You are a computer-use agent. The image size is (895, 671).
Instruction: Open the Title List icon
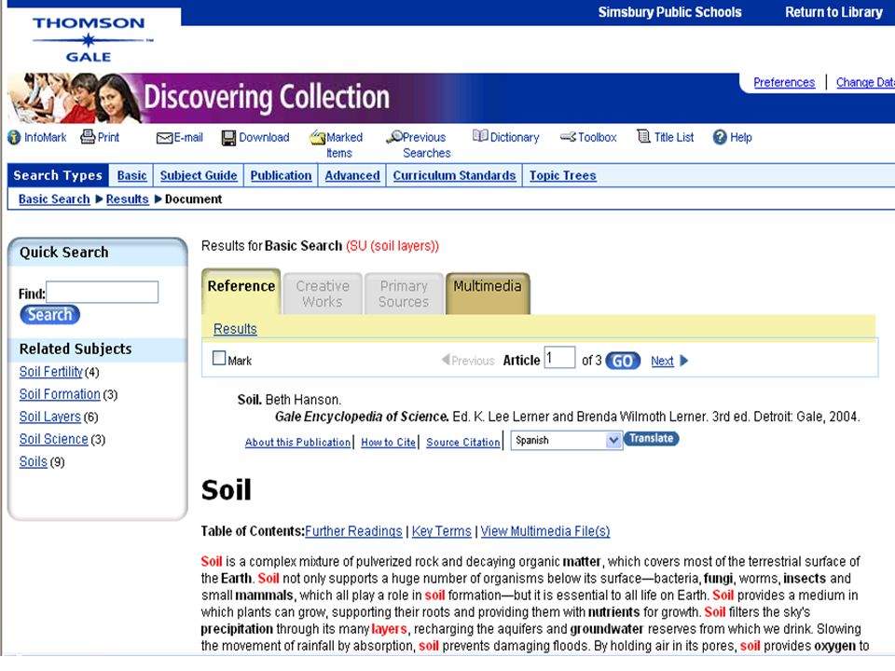643,137
